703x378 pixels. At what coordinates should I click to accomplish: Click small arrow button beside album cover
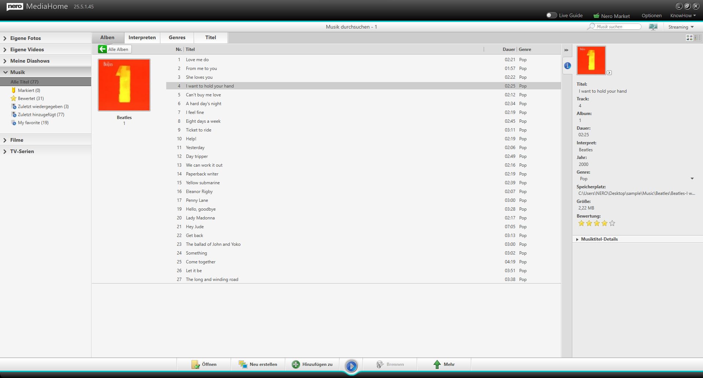[609, 73]
